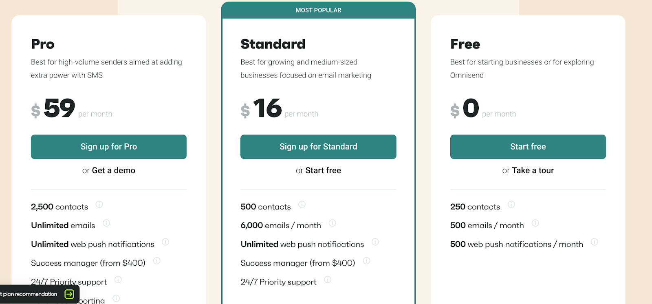652x304 pixels.
Task: Click info icon beside 6,000 emails / month
Action: click(x=333, y=223)
